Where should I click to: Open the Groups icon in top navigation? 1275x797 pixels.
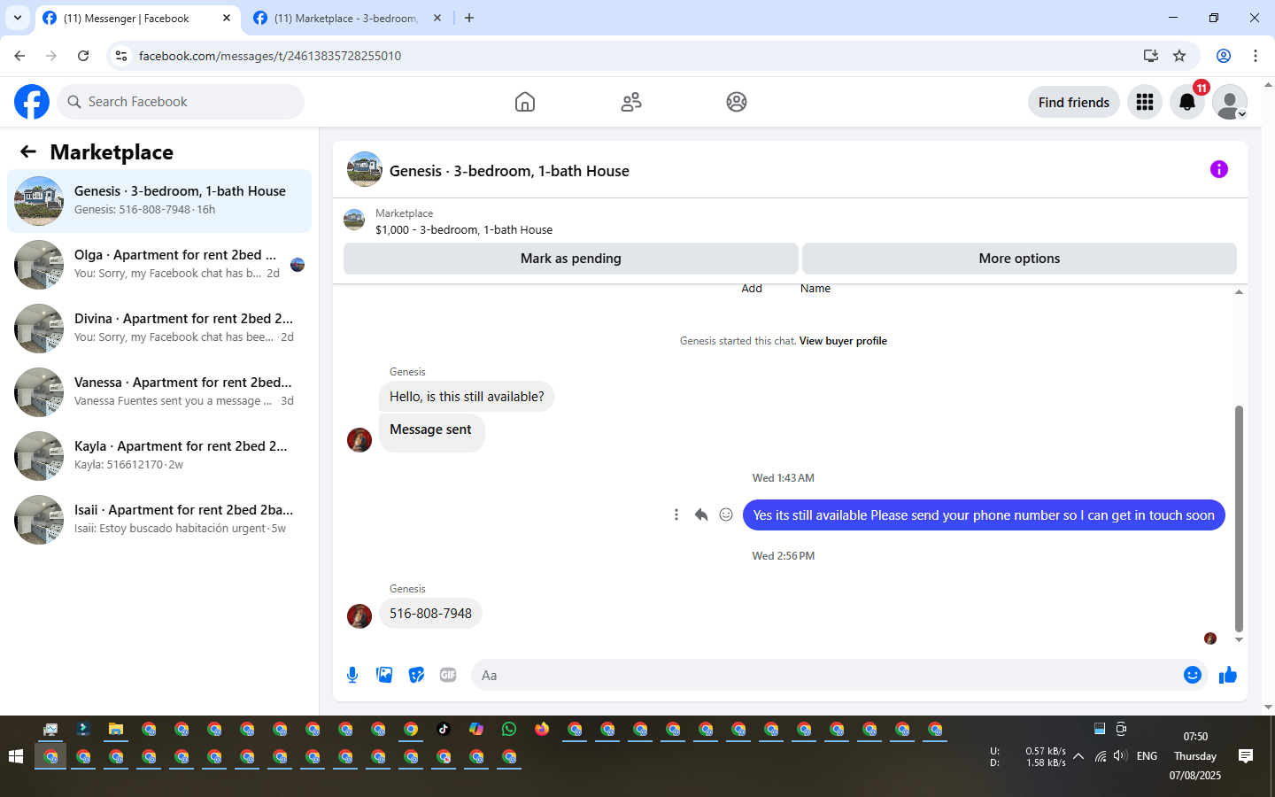(x=737, y=102)
